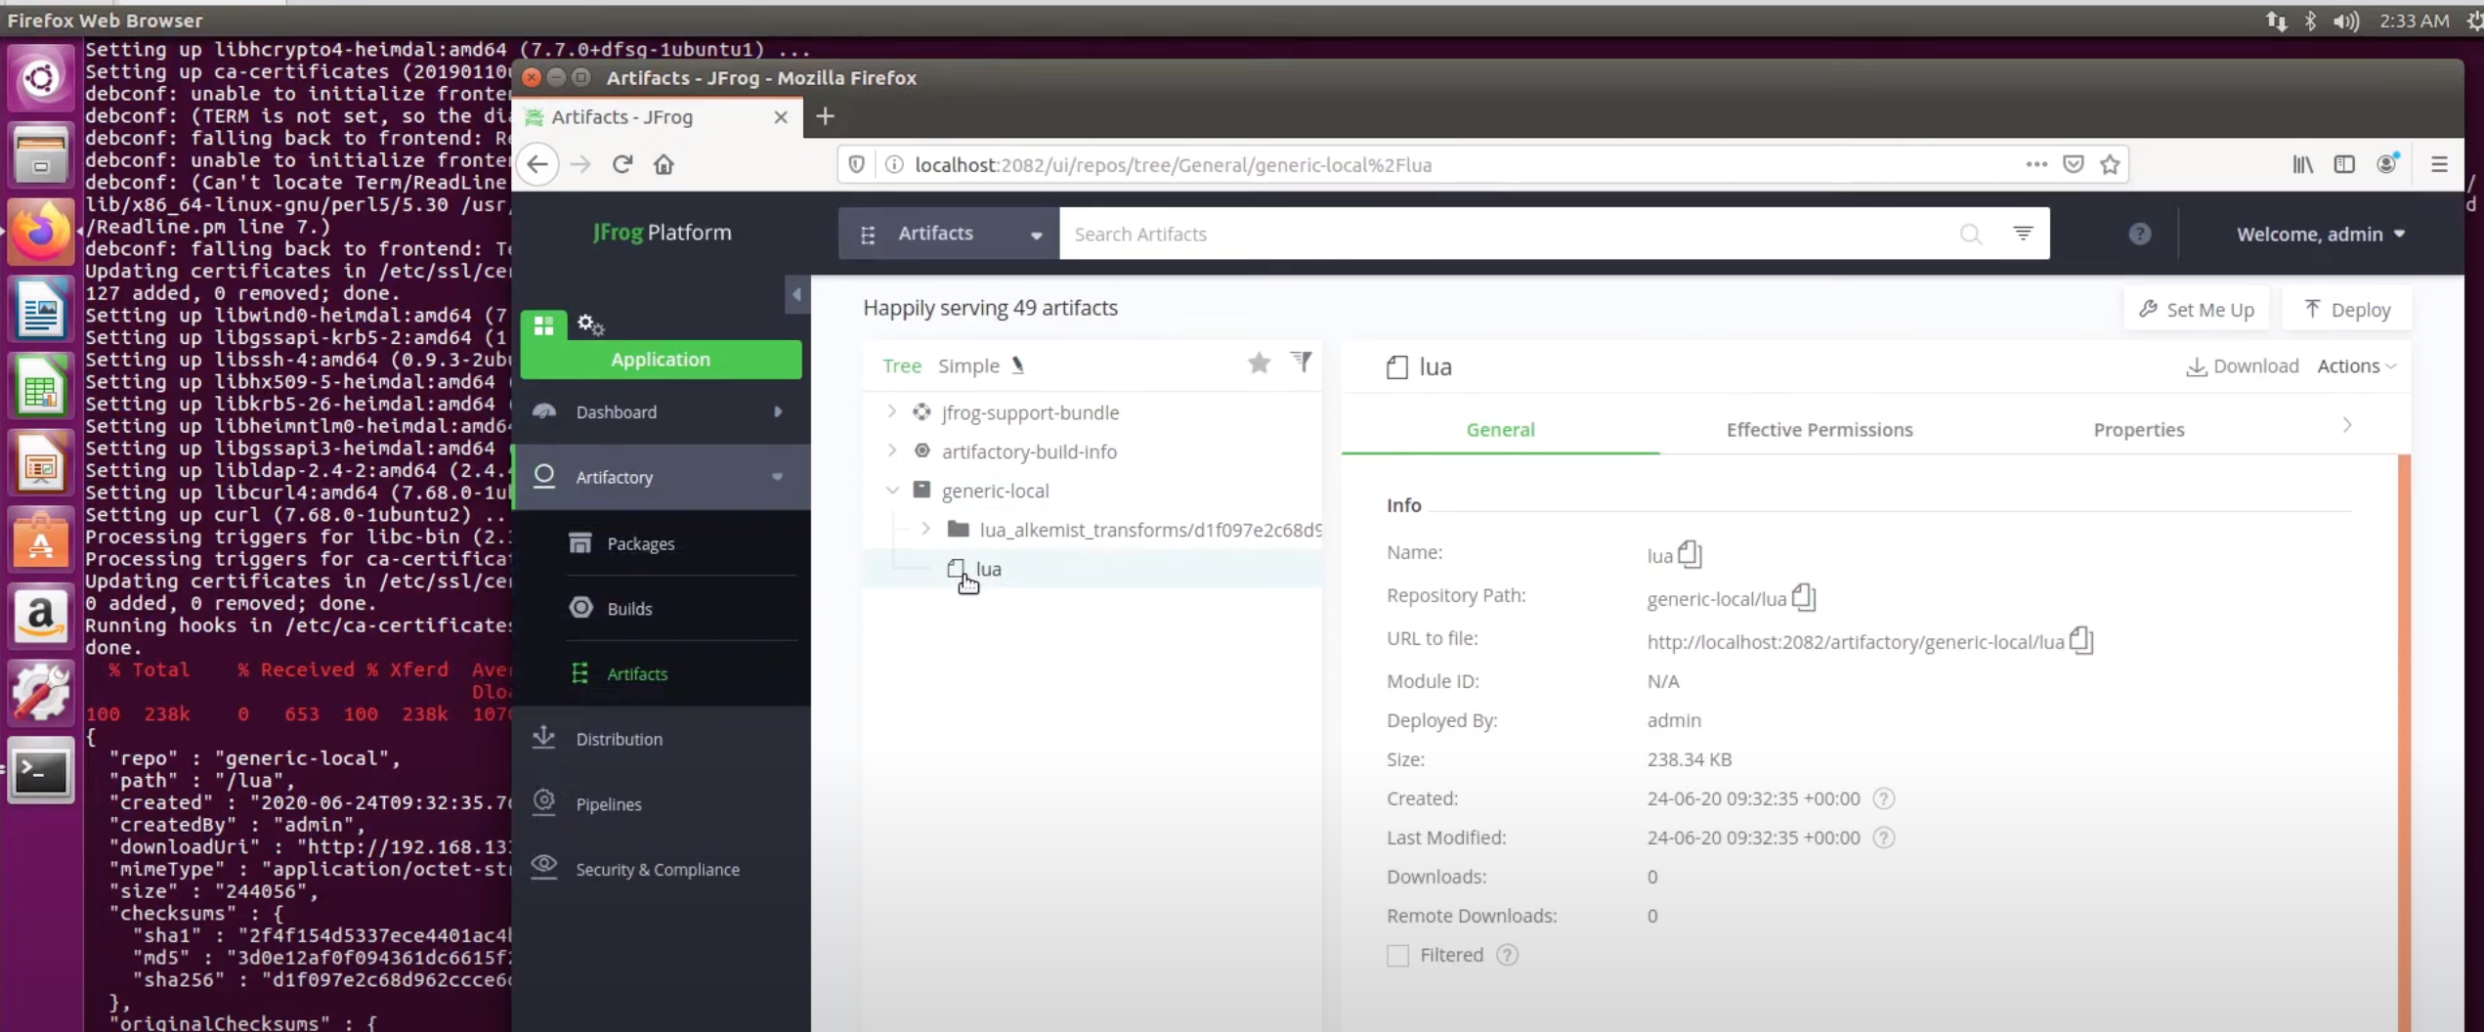Open Artifacts in sidebar
2484x1032 pixels.
(637, 673)
